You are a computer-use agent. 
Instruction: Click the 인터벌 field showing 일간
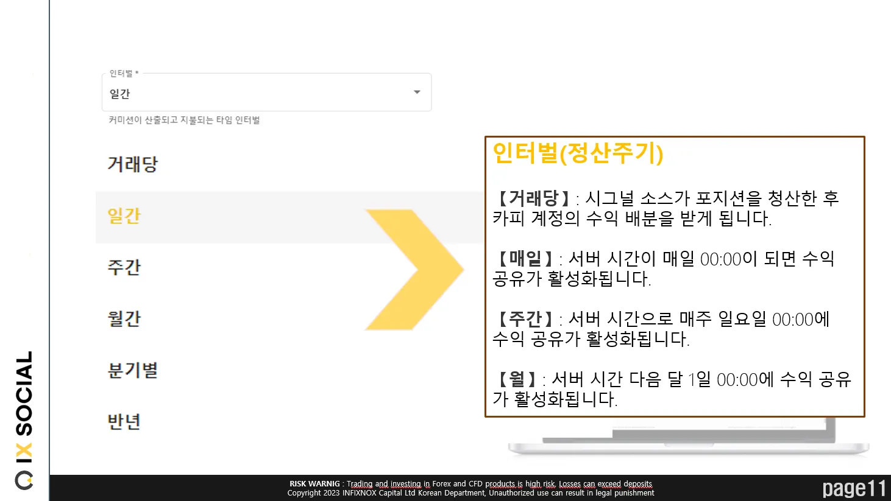tap(266, 93)
